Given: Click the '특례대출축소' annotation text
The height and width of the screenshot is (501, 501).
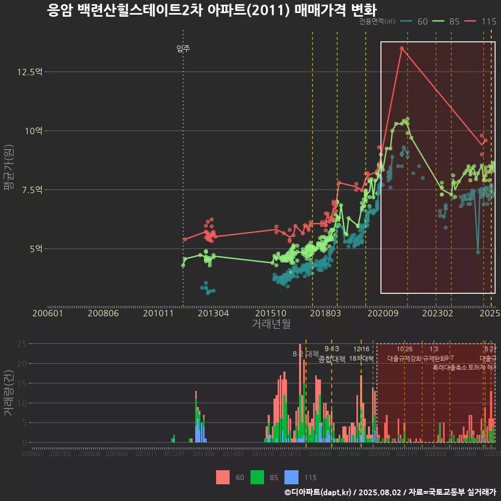Looking at the screenshot, I should (449, 367).
